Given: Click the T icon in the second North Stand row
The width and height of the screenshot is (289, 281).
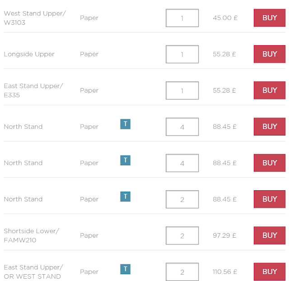Looking at the screenshot, I should click(125, 160).
